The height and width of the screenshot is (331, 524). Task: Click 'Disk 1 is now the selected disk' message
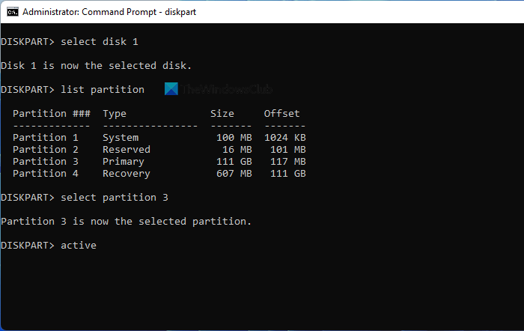[96, 66]
